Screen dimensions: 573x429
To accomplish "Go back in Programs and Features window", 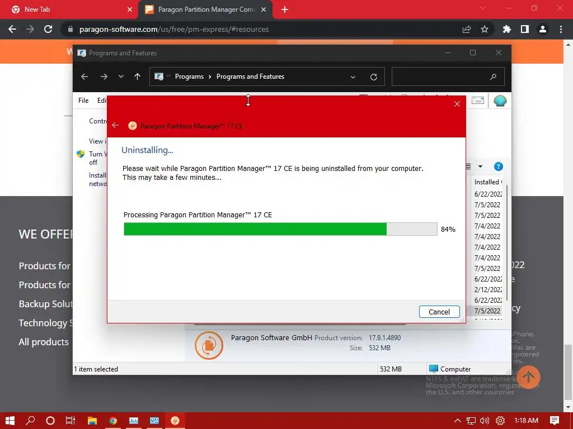I will tap(84, 77).
